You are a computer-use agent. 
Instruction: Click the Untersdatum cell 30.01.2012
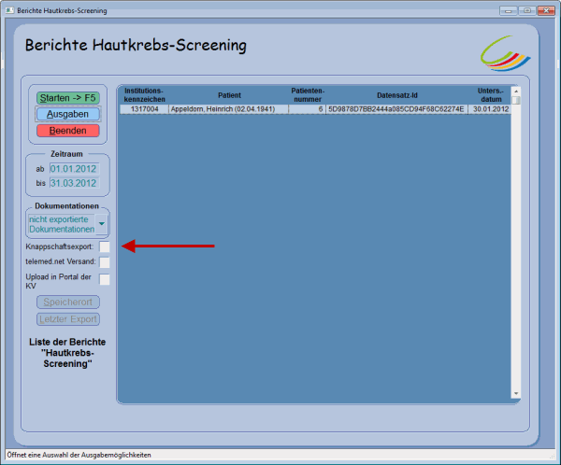point(490,109)
